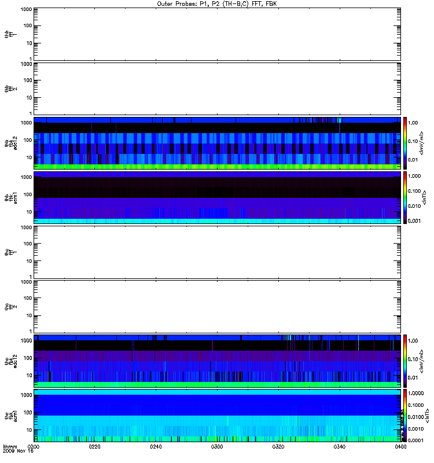The width and height of the screenshot is (434, 463).
Task: Click the empty thb fff 1 panel
Action: pyautogui.click(x=217, y=34)
